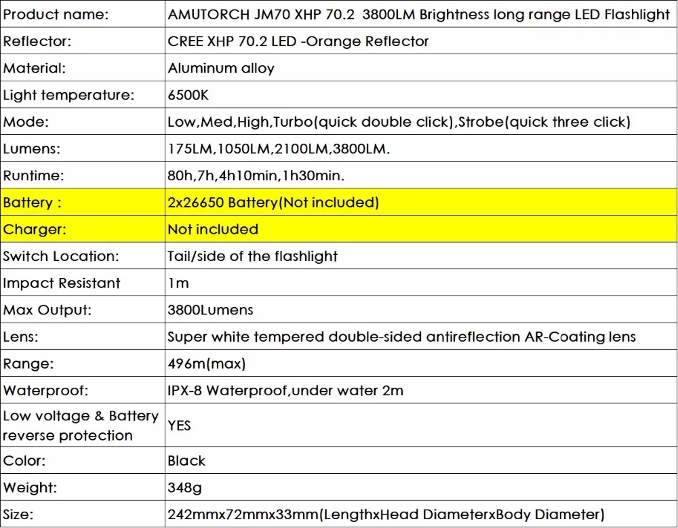Screen dimensions: 678x528
Task: Select the '1m' impact resistance value
Action: point(178,283)
